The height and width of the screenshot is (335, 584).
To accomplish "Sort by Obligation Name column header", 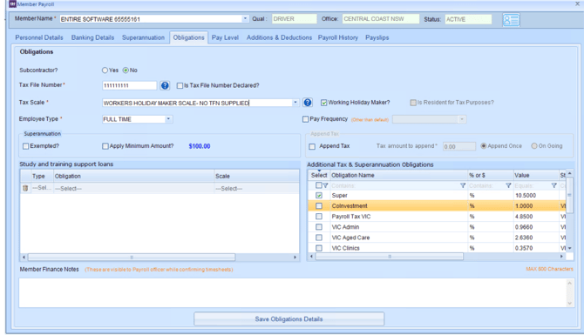I will point(398,175).
